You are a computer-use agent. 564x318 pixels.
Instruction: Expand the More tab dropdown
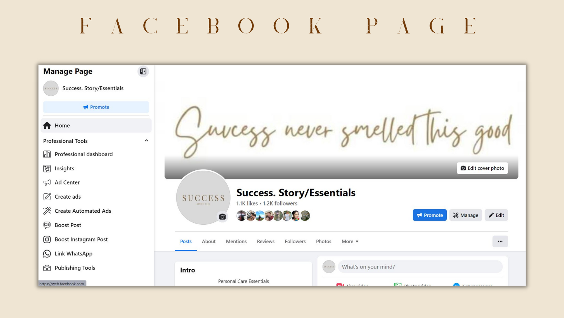tap(350, 241)
